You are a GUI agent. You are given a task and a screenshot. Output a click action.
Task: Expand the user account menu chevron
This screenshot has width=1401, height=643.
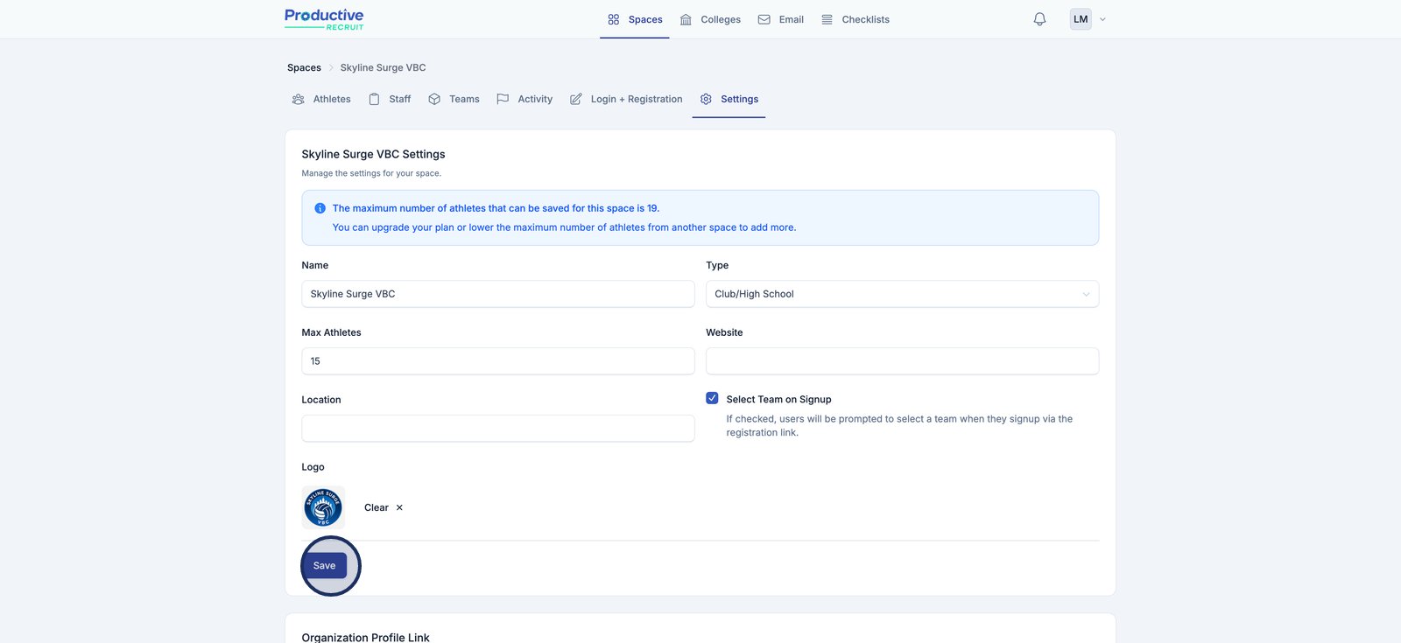click(1102, 19)
